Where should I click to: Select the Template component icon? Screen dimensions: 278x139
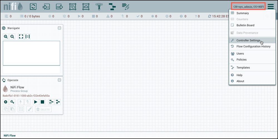pyautogui.click(x=112, y=7)
